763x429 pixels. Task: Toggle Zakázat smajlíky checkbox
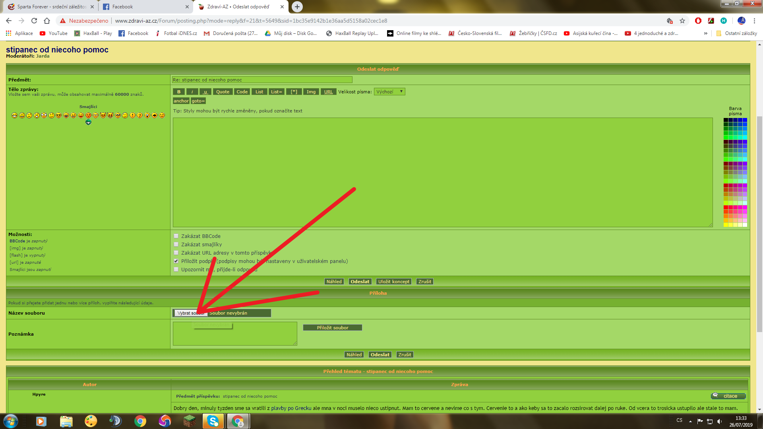(176, 244)
